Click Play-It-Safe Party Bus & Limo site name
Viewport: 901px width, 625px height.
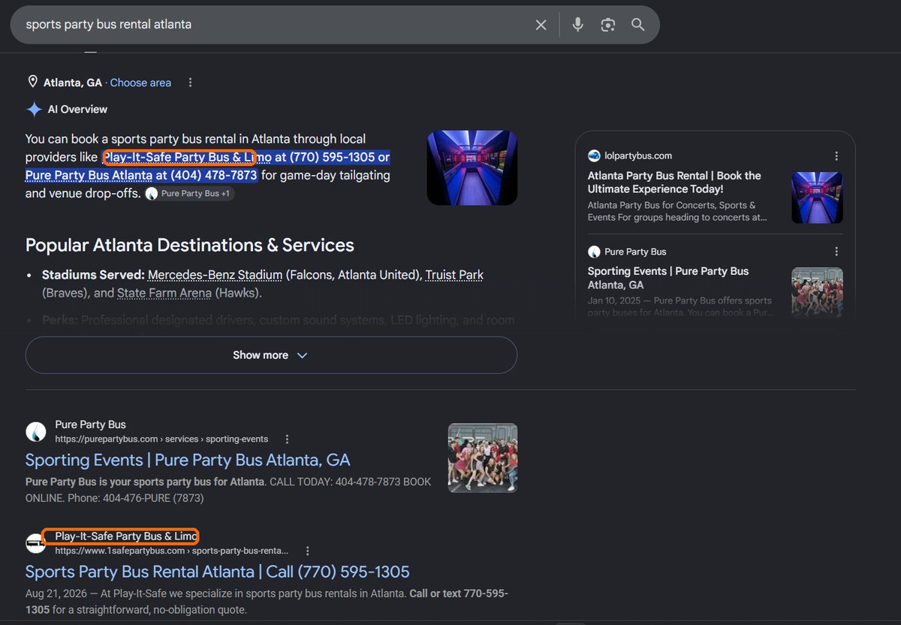(125, 536)
